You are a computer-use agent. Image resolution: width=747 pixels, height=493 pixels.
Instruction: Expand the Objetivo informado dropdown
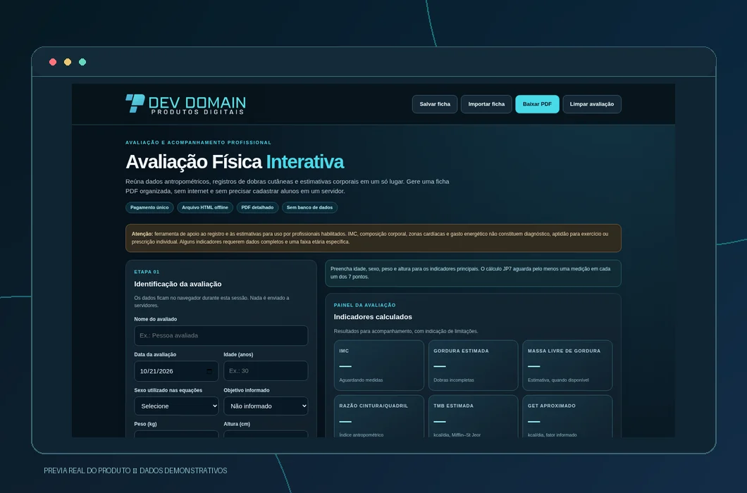point(266,406)
